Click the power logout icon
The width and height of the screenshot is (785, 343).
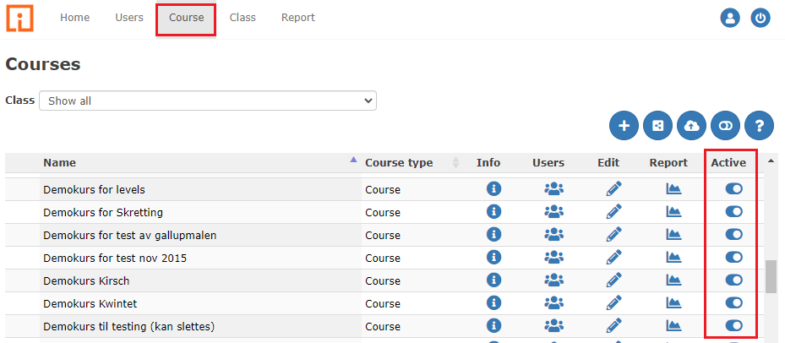(x=760, y=18)
